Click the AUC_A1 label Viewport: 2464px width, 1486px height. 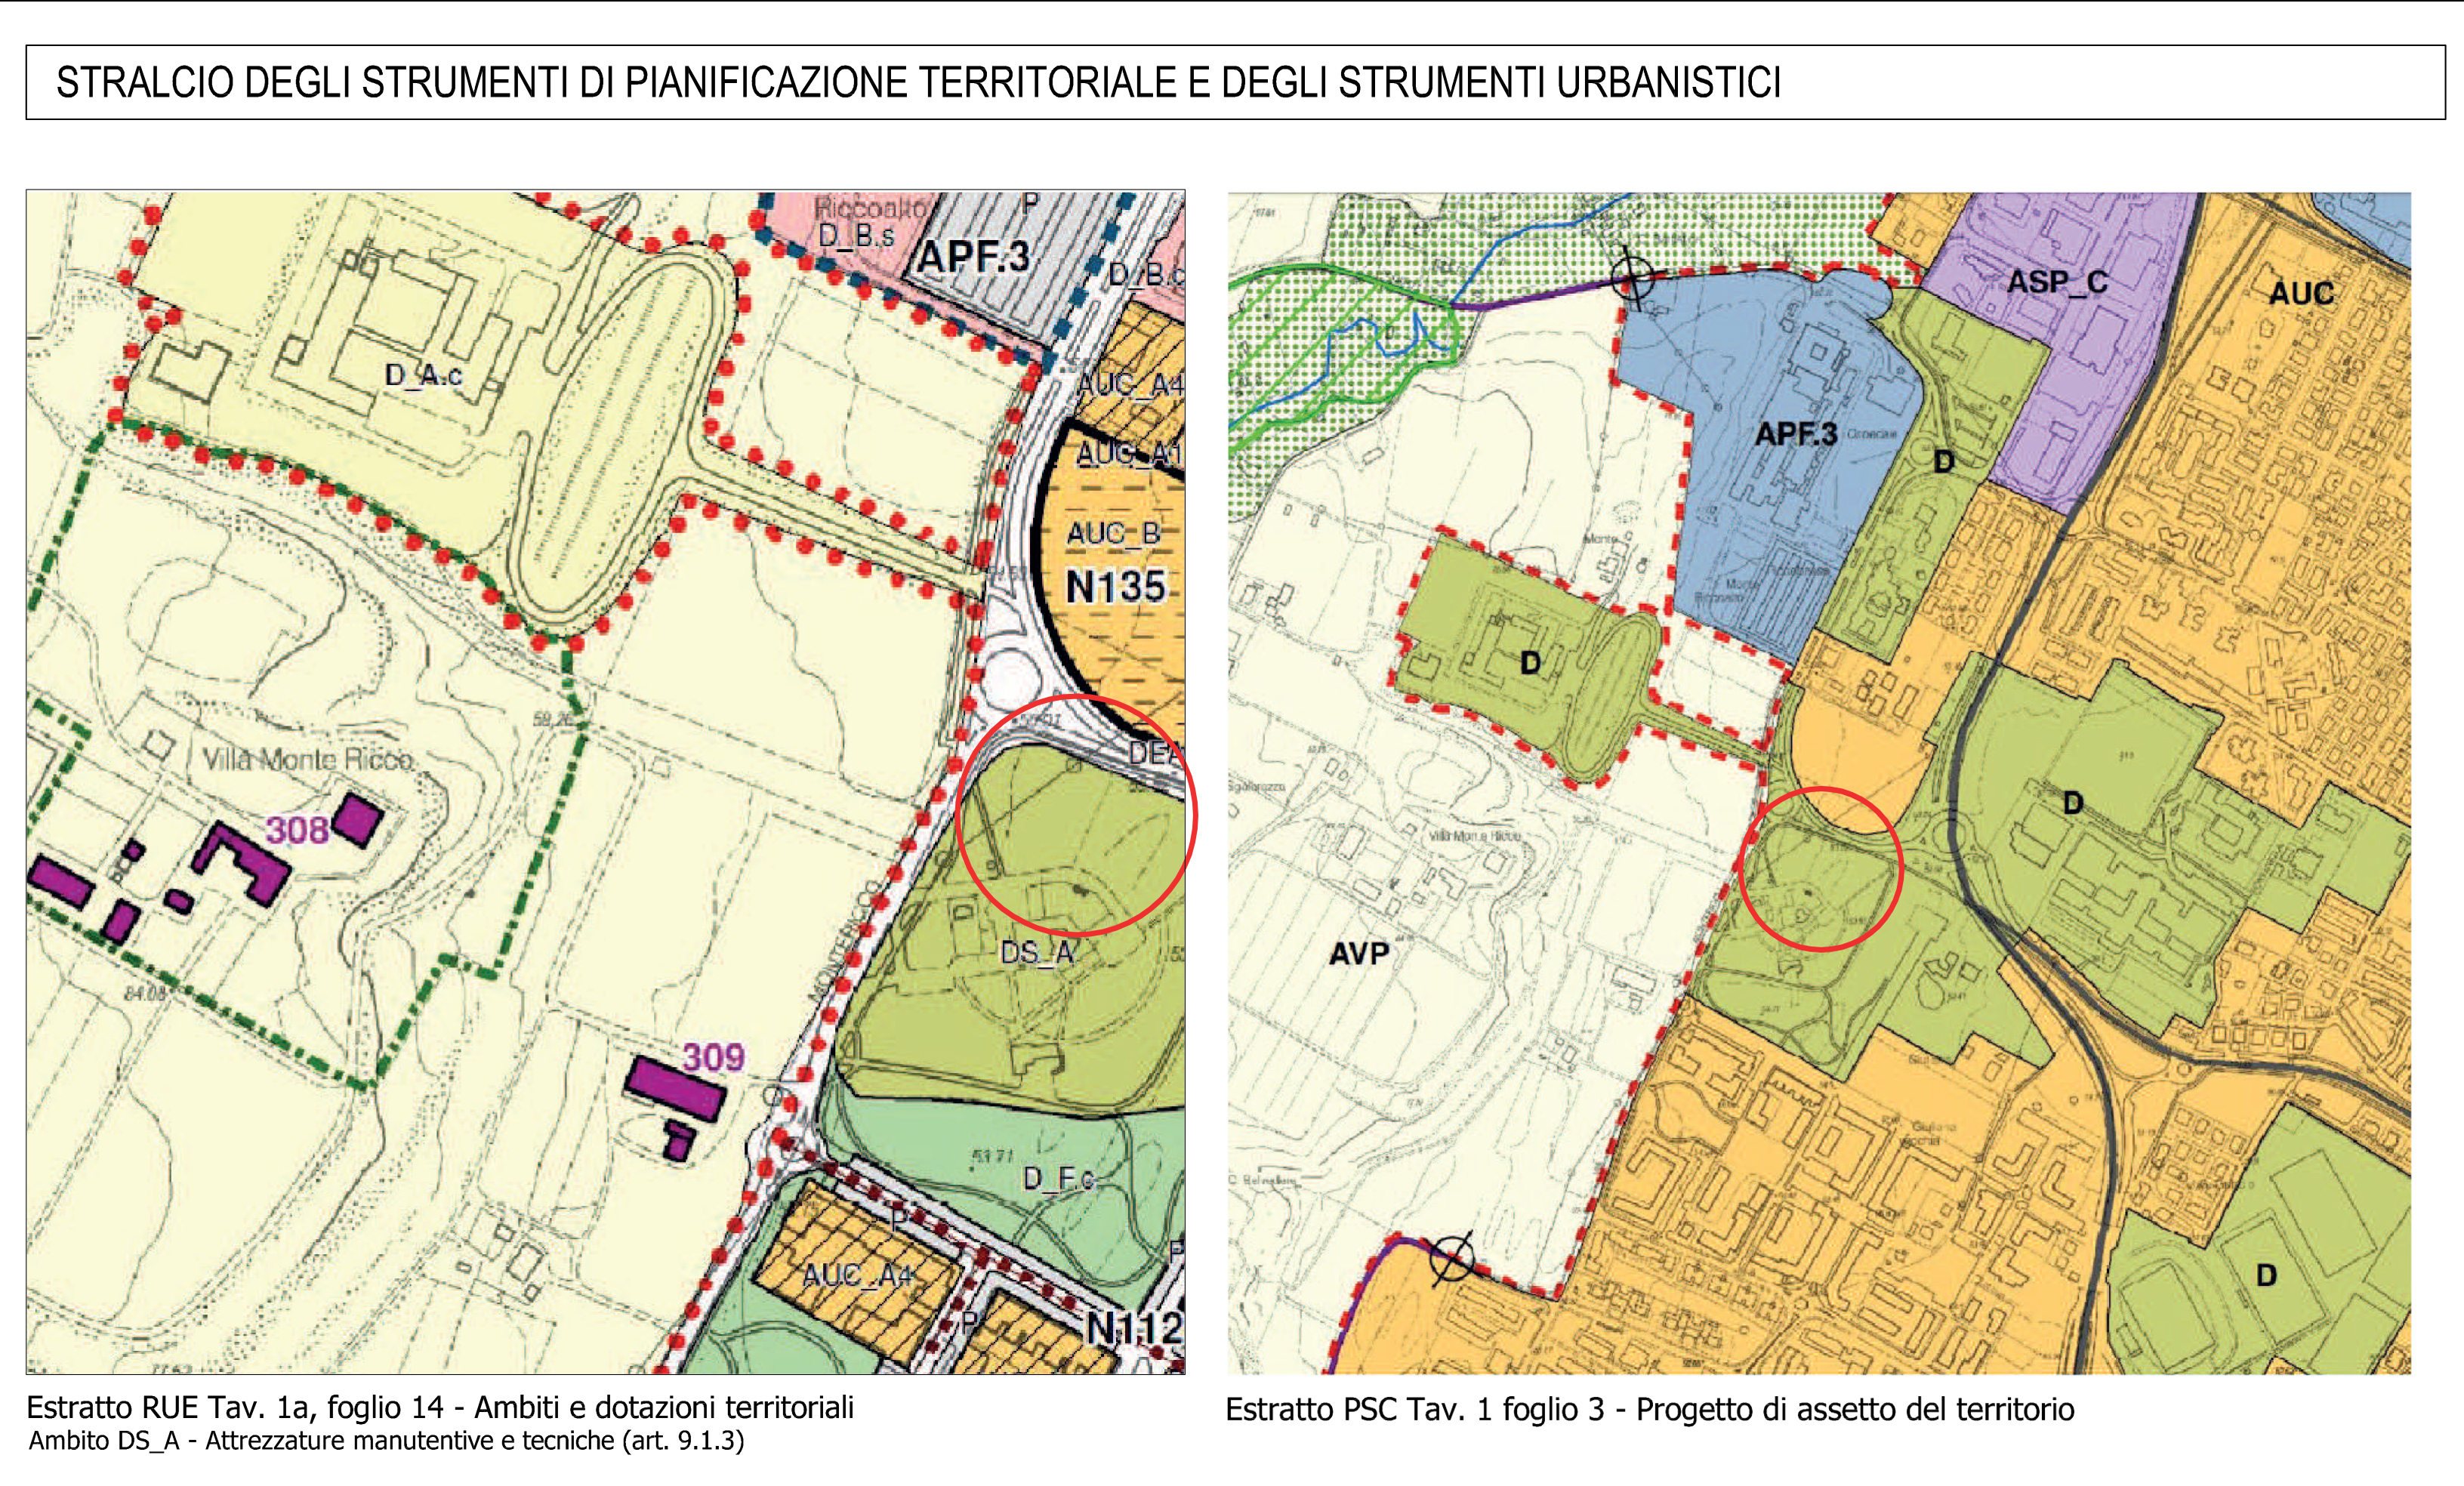[1130, 453]
